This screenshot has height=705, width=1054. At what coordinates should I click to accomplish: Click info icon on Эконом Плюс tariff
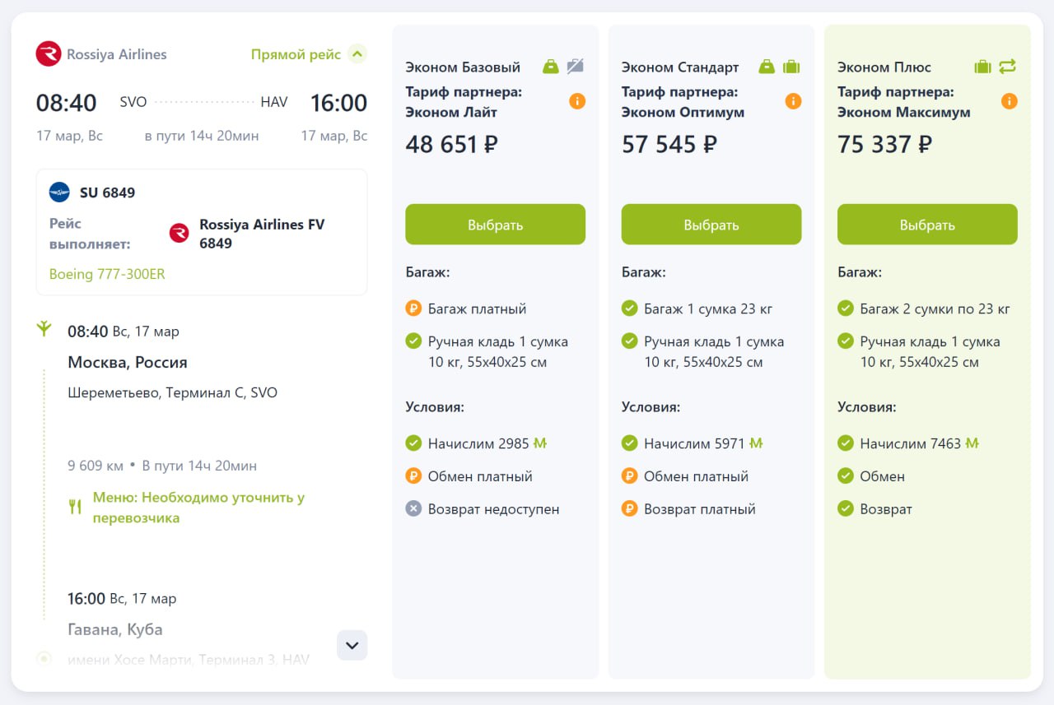(1009, 101)
